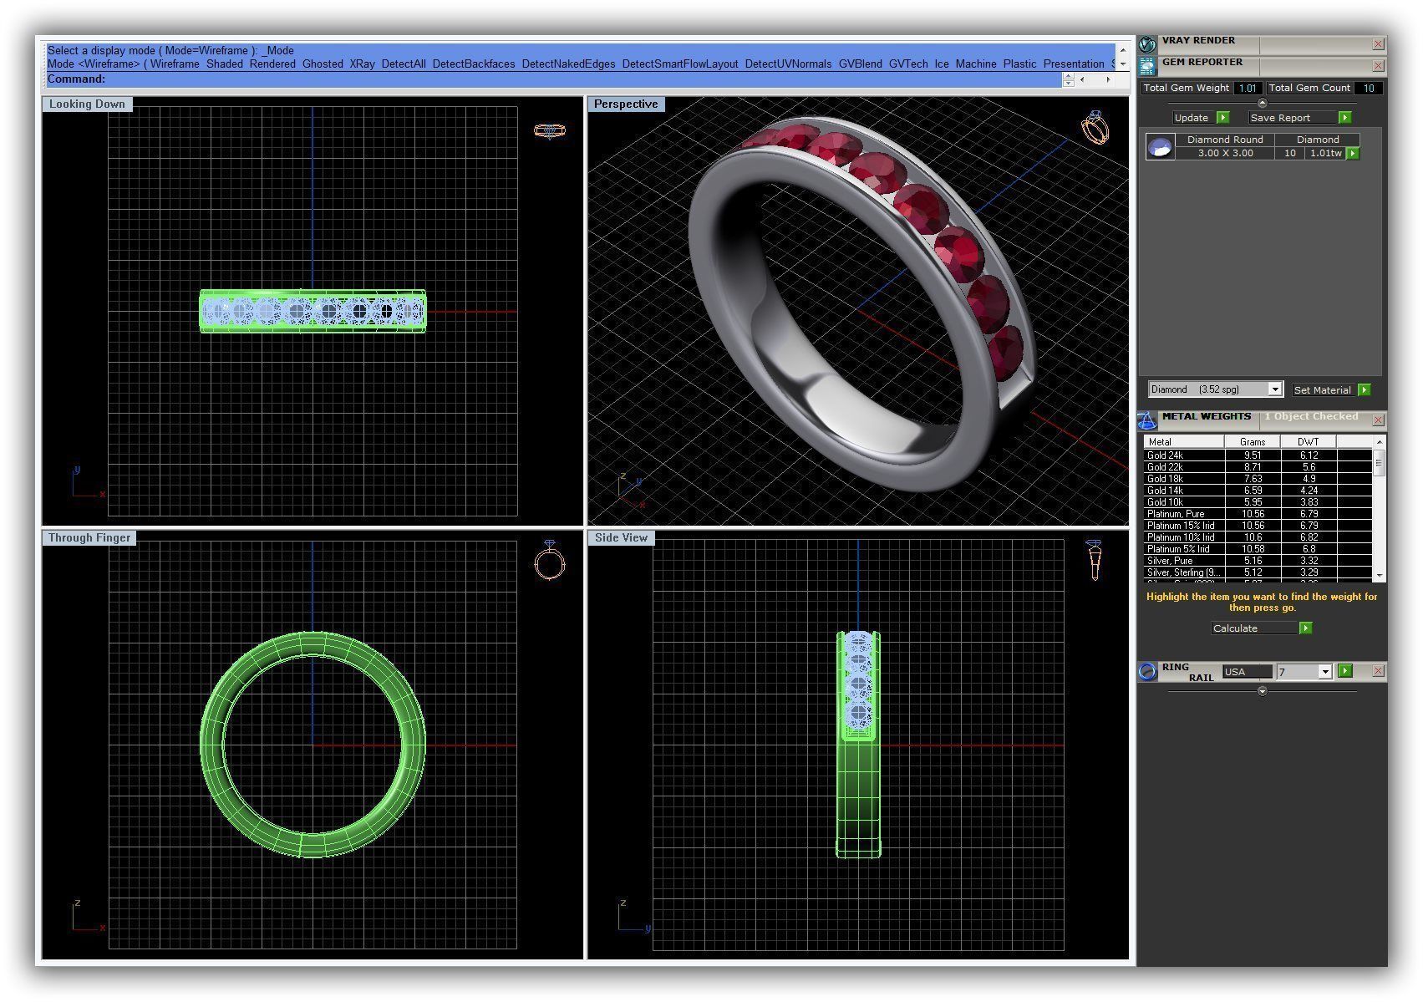
Task: Click the Total Gem Weight value 1.01
Action: [x=1248, y=88]
